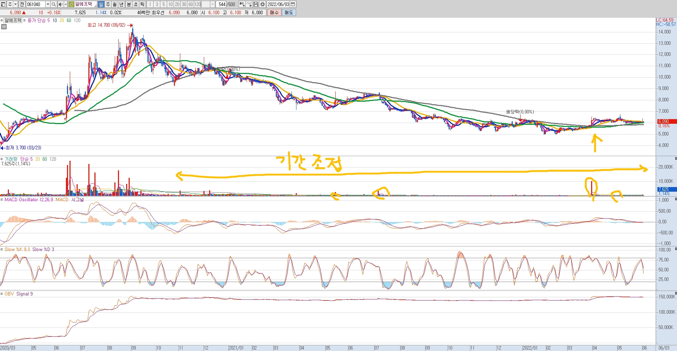This screenshot has width=677, height=351.
Task: Click the add trend line icon
Action: click(249, 4)
